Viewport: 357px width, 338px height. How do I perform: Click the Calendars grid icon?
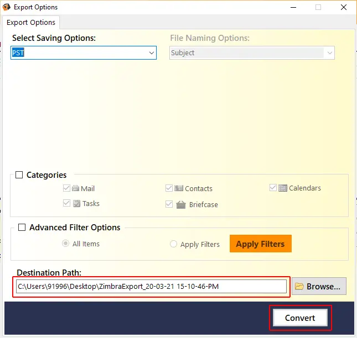pos(283,188)
